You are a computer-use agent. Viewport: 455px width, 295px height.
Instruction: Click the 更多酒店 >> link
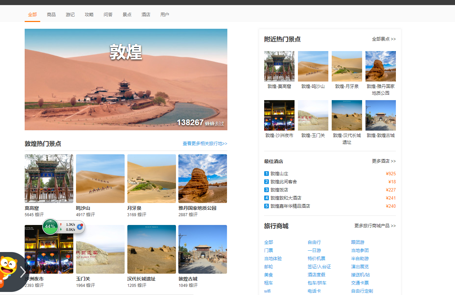click(x=384, y=161)
